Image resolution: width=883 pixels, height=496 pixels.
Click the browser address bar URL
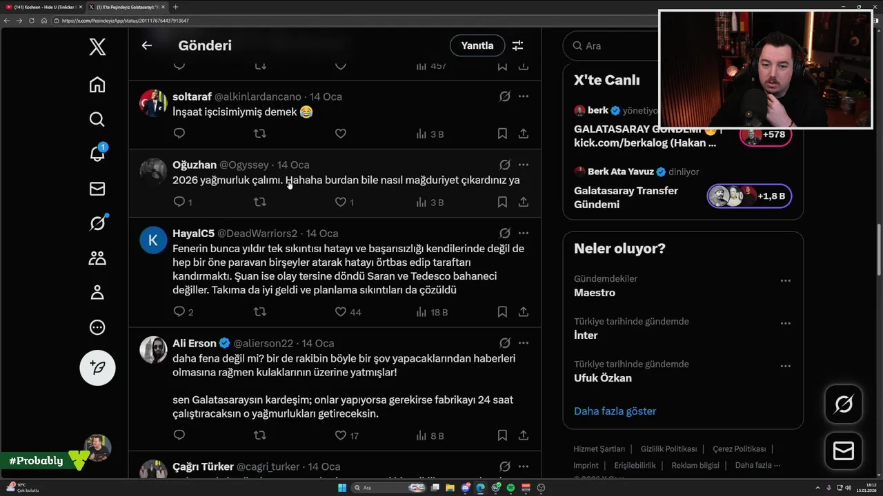pyautogui.click(x=125, y=21)
